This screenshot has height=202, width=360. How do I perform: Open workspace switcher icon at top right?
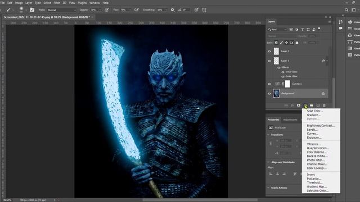click(x=354, y=10)
